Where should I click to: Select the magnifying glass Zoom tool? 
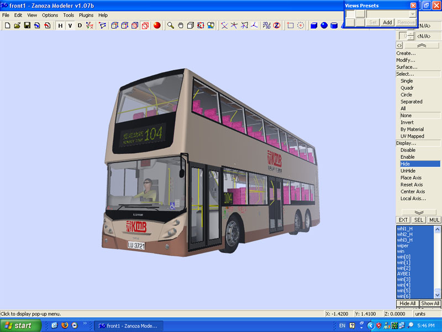pyautogui.click(x=171, y=25)
